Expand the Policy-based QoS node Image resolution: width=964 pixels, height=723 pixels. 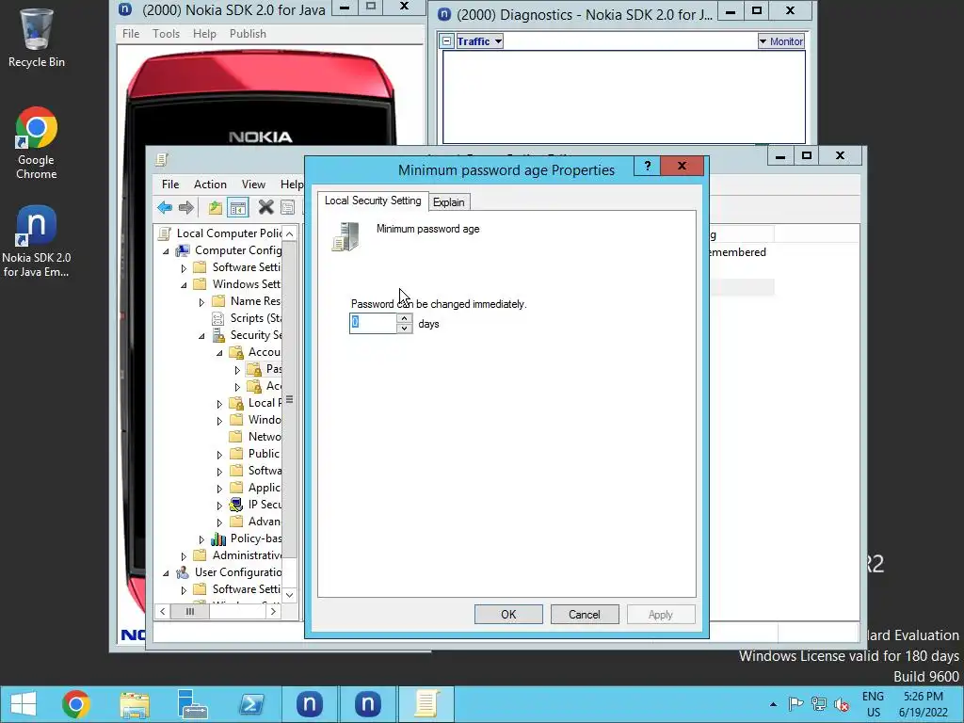pos(201,539)
